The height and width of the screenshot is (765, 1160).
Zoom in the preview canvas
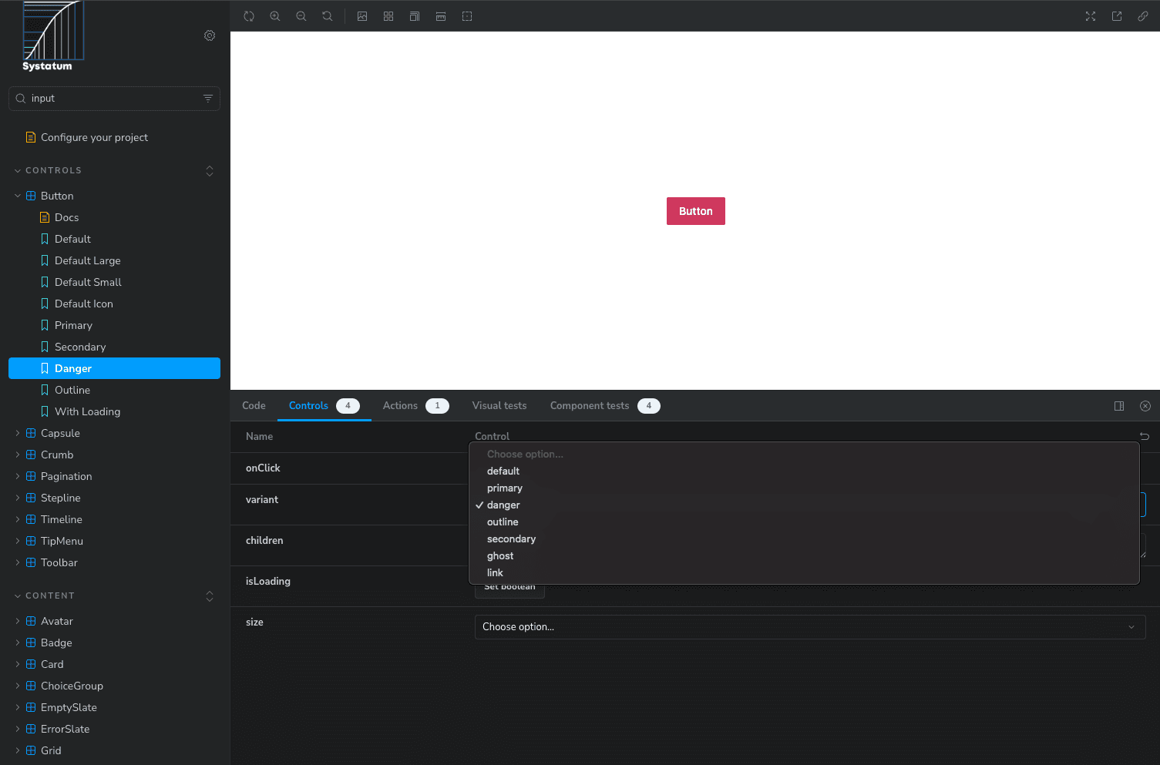[275, 16]
